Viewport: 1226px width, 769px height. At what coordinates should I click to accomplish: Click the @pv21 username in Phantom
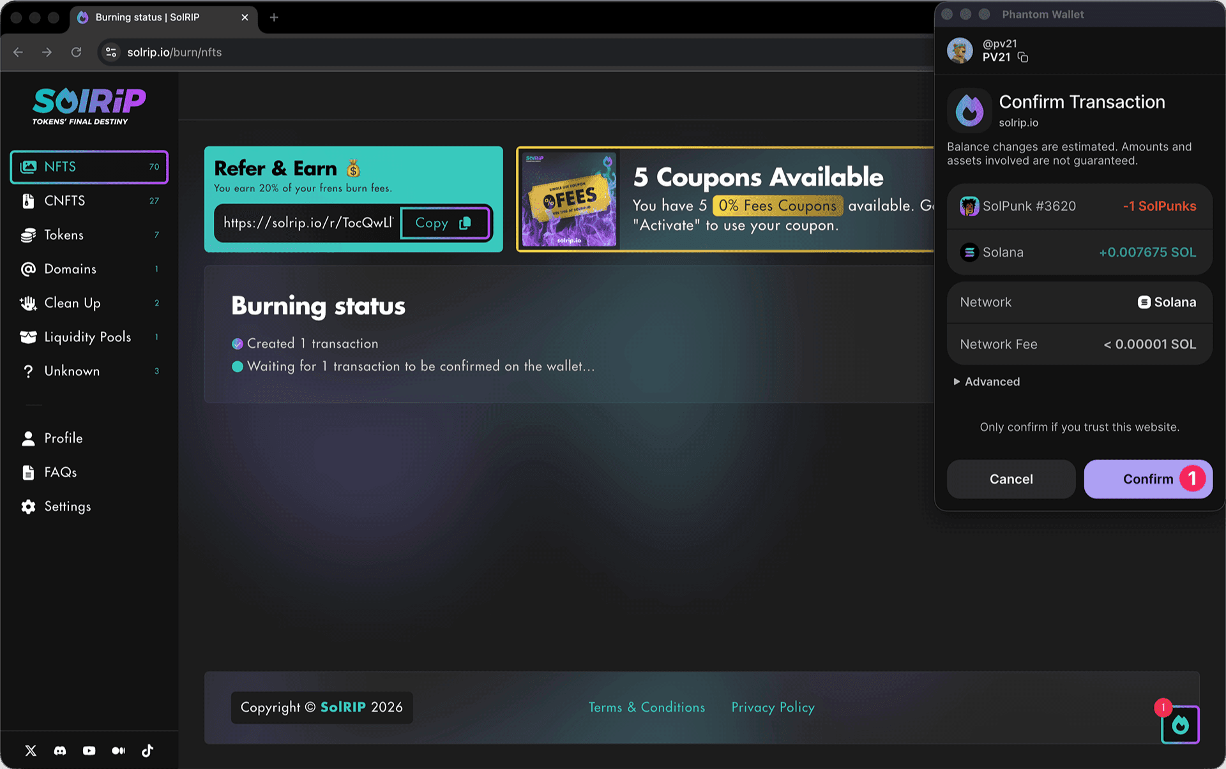pyautogui.click(x=1000, y=43)
